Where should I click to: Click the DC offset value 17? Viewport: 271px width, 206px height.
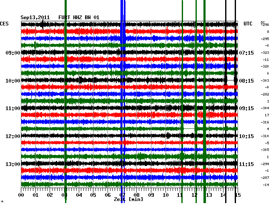(267, 115)
